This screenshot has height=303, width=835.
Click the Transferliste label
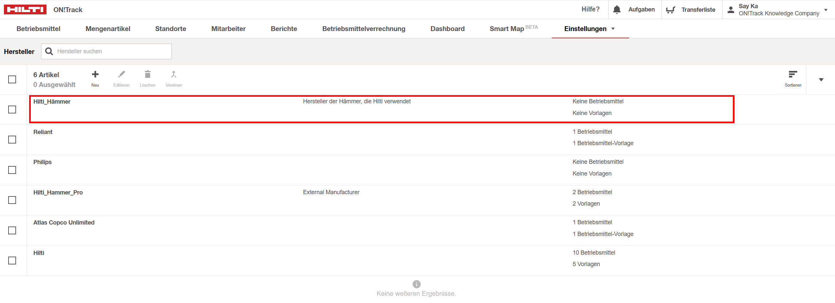click(x=698, y=10)
